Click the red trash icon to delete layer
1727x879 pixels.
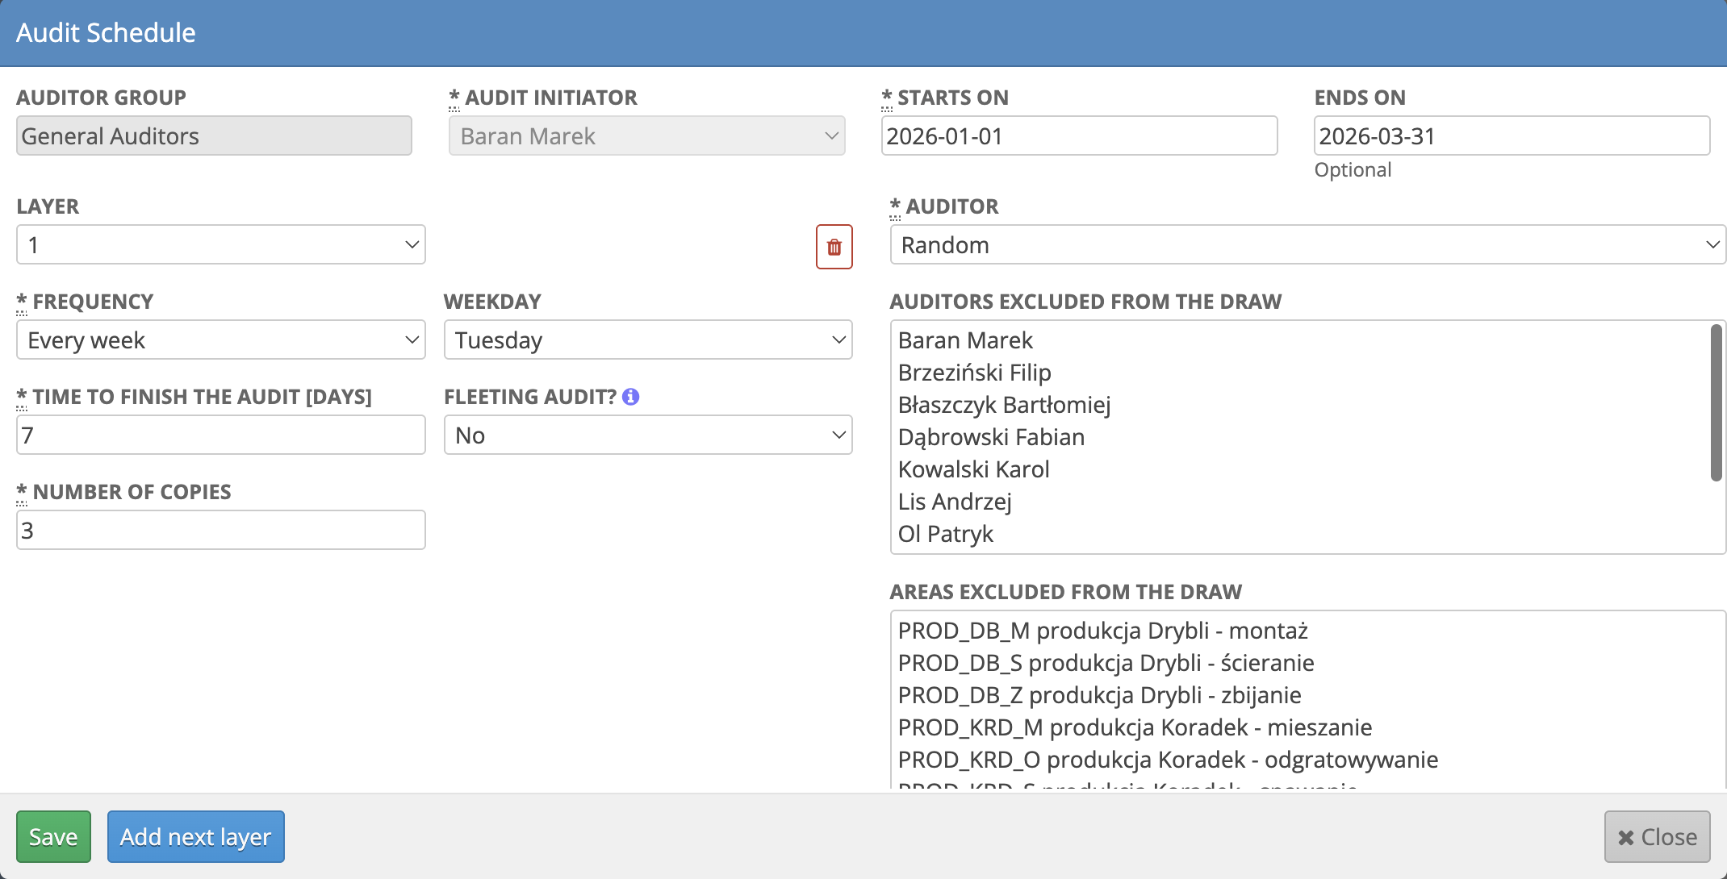point(834,247)
